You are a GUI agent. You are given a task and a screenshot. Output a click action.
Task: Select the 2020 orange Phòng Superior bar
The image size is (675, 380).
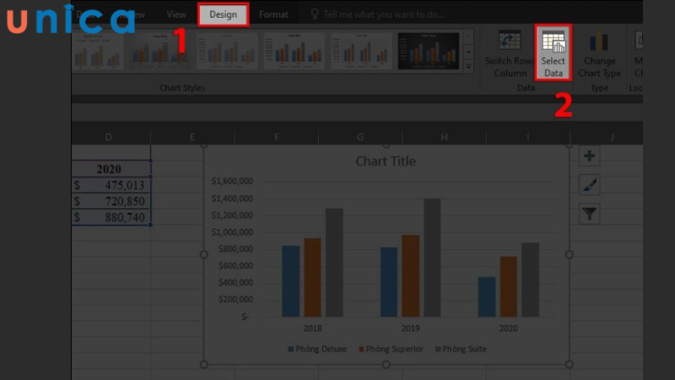509,287
